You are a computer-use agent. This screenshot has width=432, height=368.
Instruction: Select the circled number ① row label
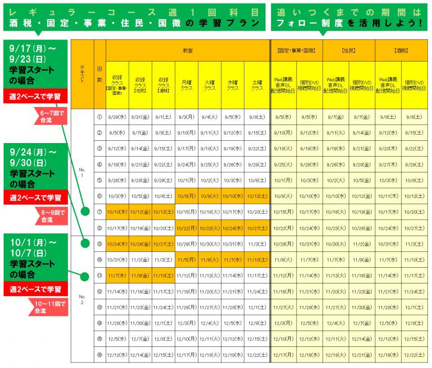tap(99, 117)
